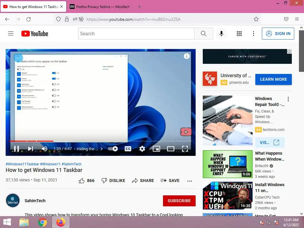Expand the chapter title chevron
Viewport: 304px width, 228px height.
[x=102, y=149]
